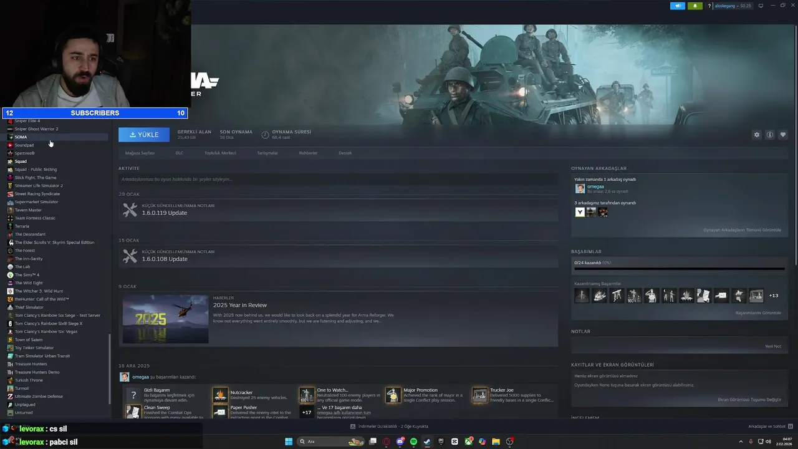Screen dimensions: 798x449
Task: Open omegaa avatar in activity feed
Action: 125,377
